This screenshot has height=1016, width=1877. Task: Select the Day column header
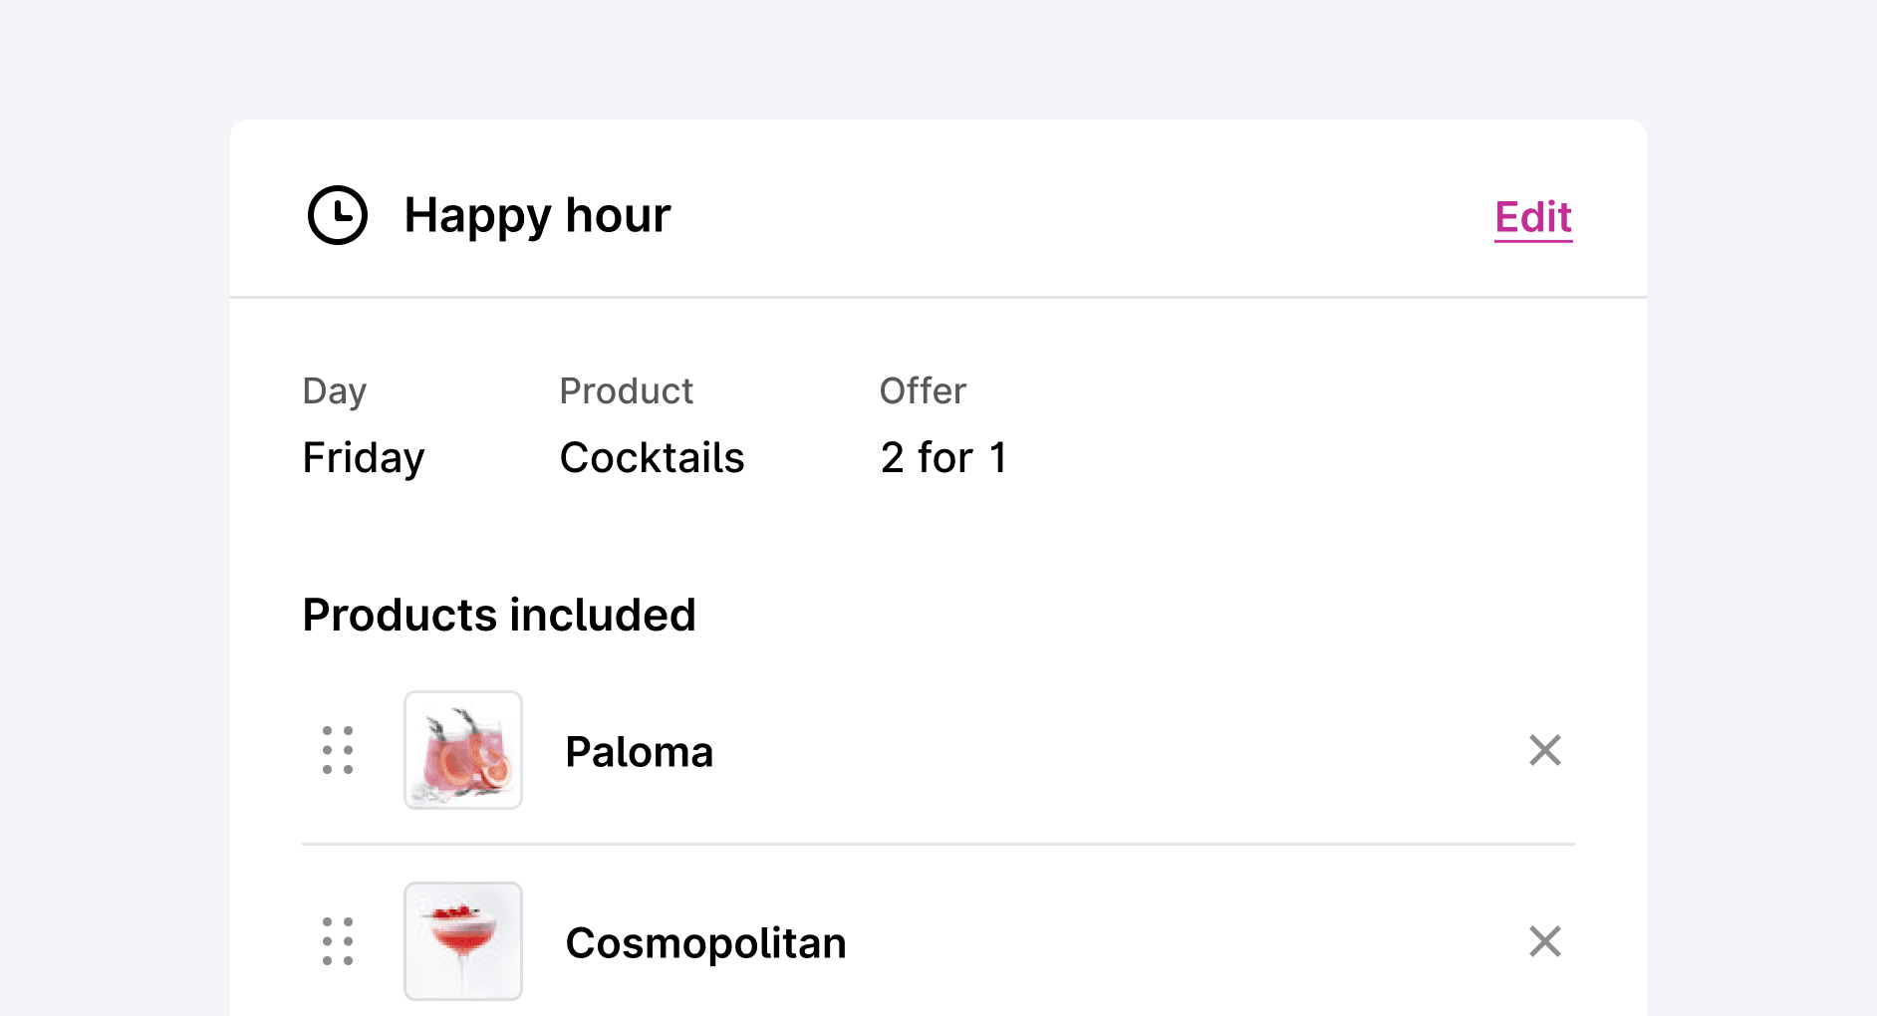[x=334, y=390]
